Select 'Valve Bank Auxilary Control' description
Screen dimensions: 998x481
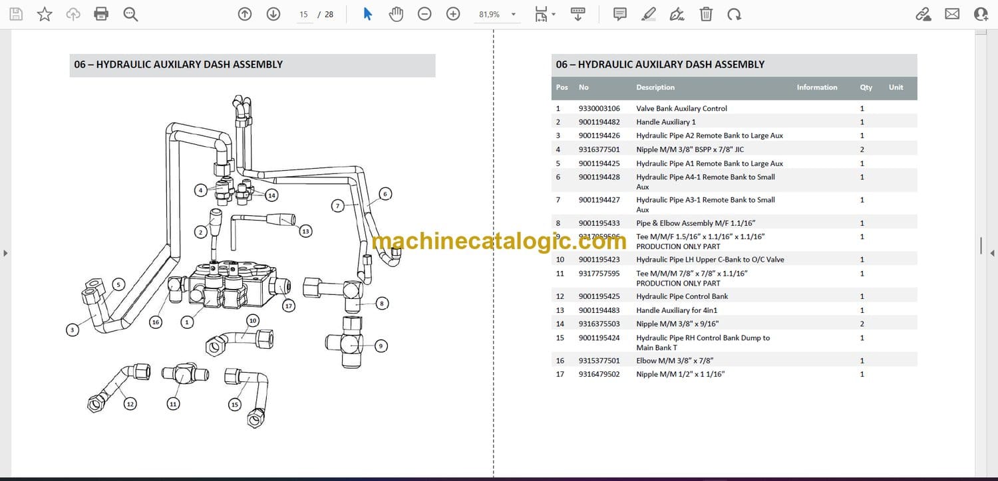(x=681, y=108)
